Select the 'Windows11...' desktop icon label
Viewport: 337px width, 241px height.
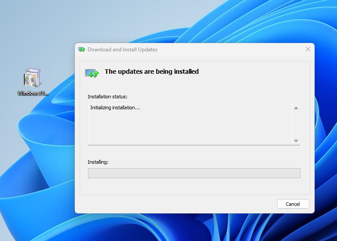(33, 93)
